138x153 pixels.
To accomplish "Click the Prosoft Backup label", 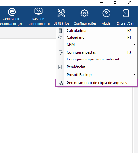I will pyautogui.click(x=79, y=75).
